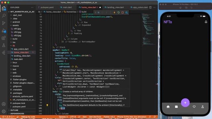Split the editor to the right
Image resolution: width=212 pixels, height=119 pixels.
tap(150, 7)
